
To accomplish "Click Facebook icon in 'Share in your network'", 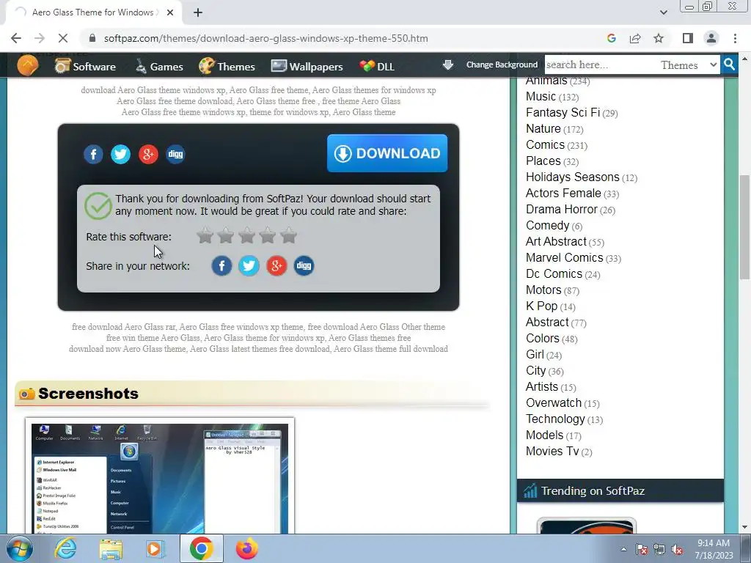I will tap(221, 265).
